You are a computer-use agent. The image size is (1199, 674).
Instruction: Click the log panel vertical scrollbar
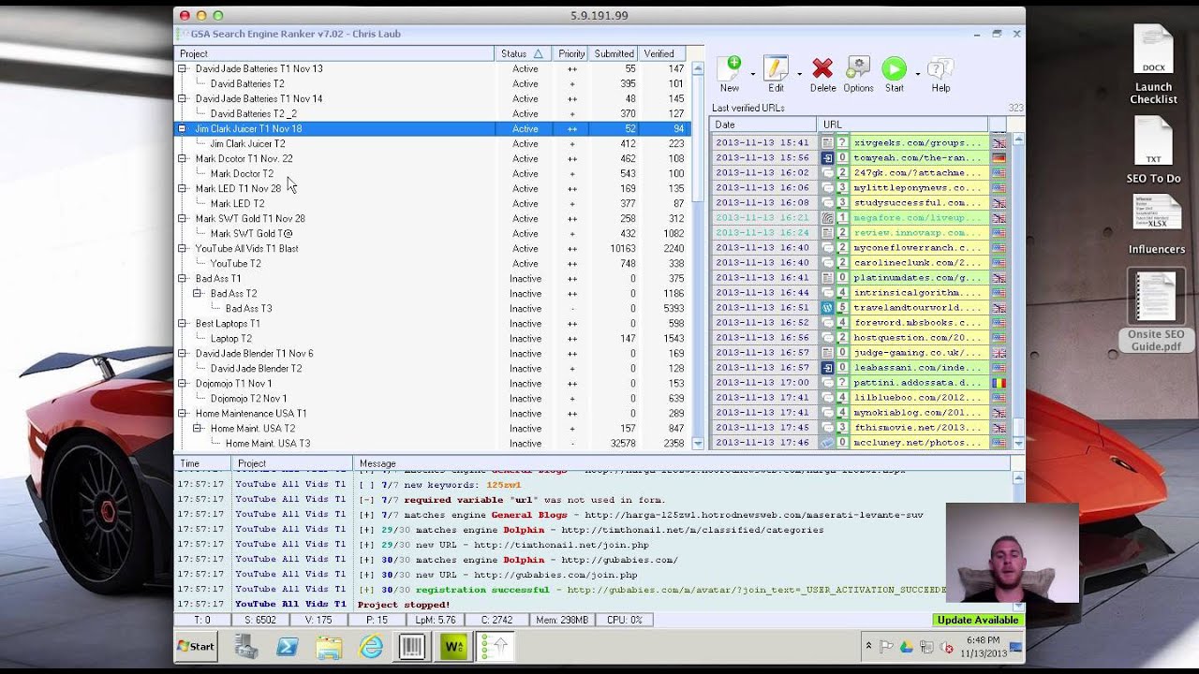1018,541
